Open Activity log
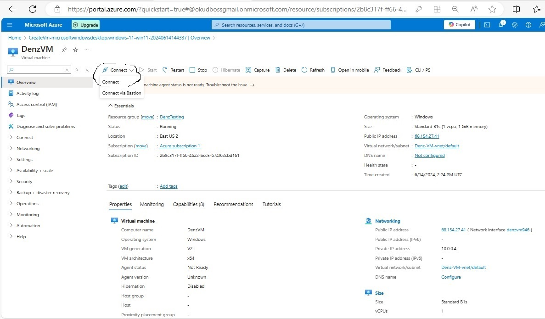The image size is (545, 319). [x=28, y=94]
